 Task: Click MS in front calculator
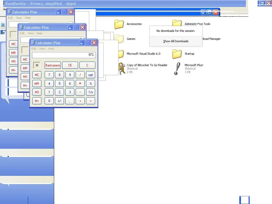click(37, 92)
